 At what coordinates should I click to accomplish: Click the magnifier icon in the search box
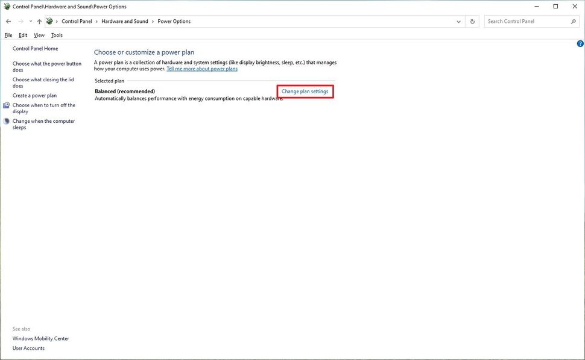573,21
